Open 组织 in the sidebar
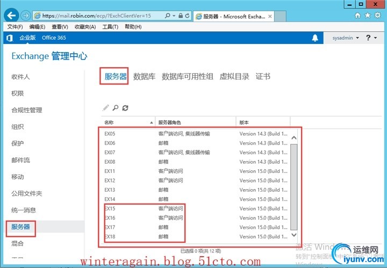 (x=18, y=127)
